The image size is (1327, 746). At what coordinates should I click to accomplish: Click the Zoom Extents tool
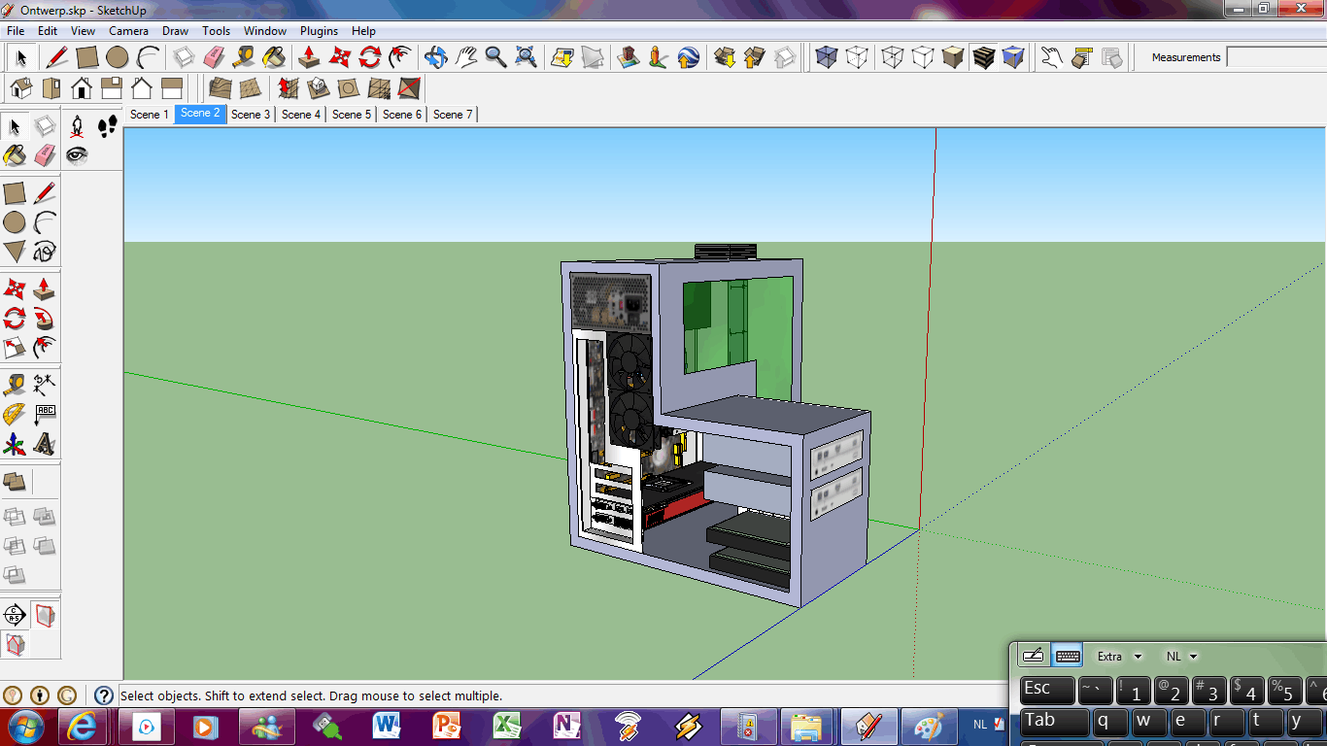[527, 56]
